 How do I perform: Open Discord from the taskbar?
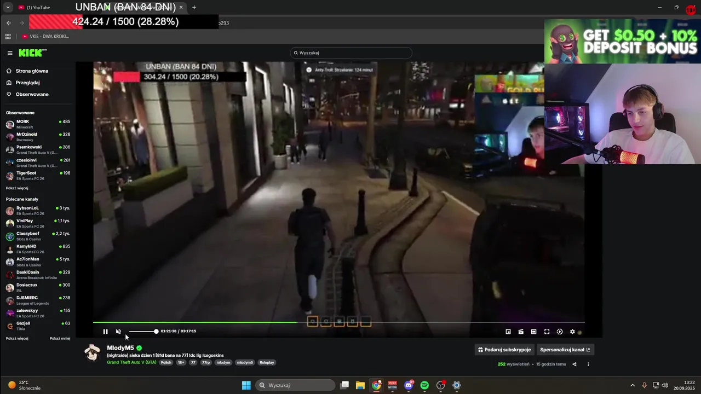409,385
